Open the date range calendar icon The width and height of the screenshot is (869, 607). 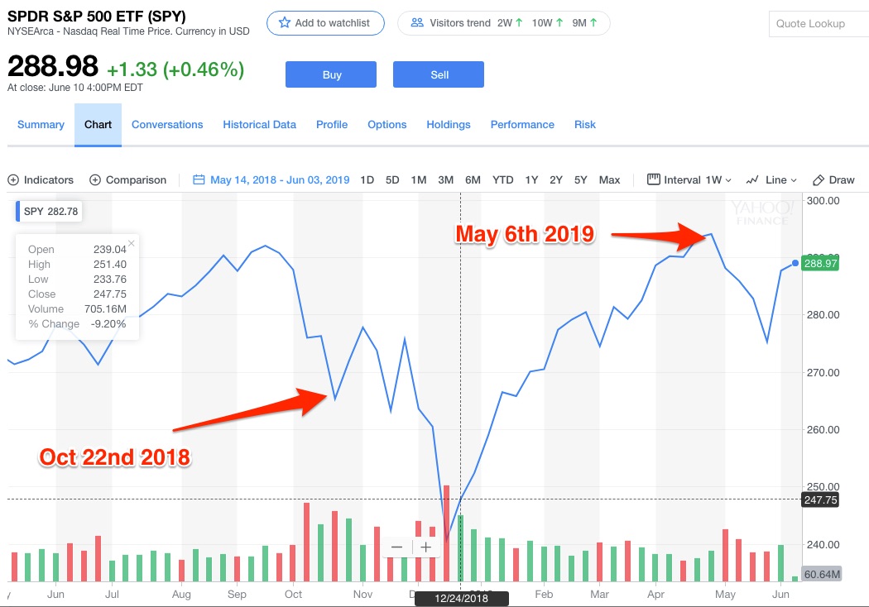tap(199, 179)
